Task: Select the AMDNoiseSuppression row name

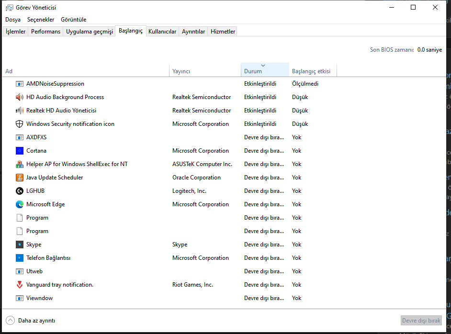Action: tap(55, 84)
